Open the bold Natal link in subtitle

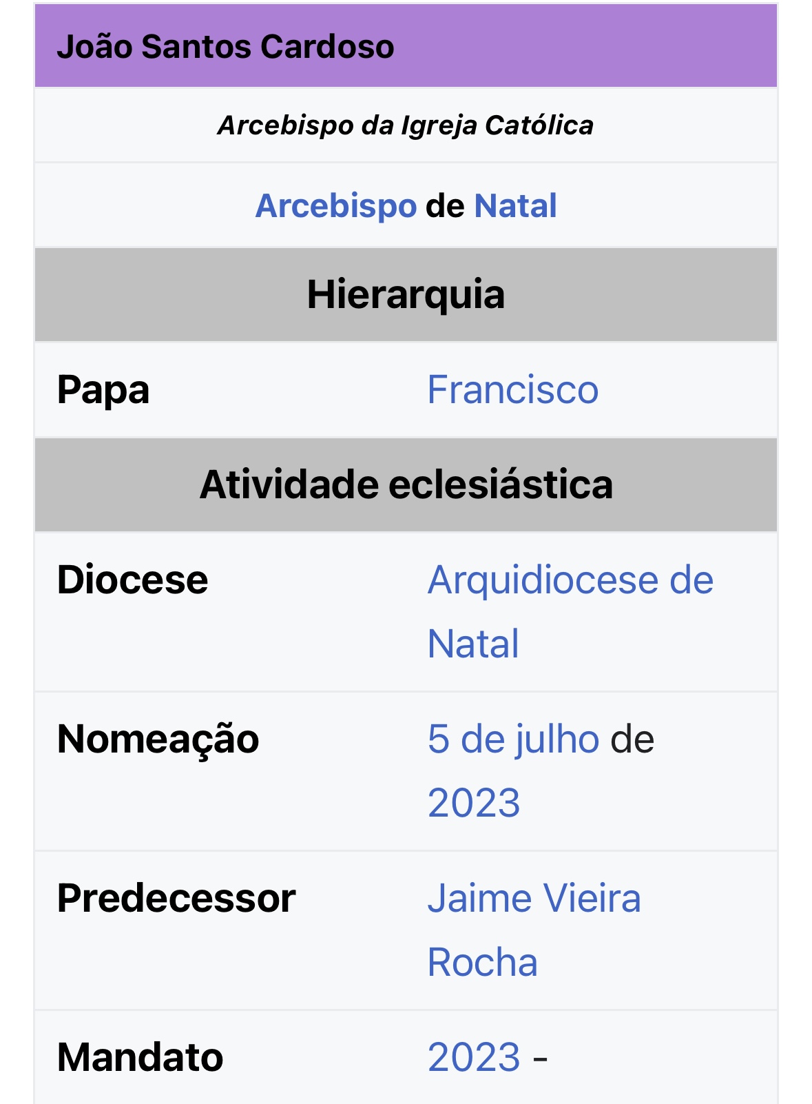[515, 206]
